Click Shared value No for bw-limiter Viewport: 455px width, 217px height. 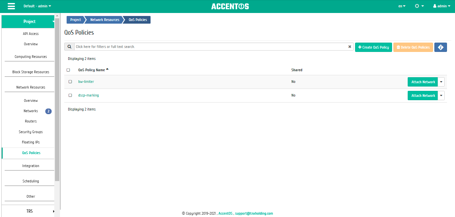[293, 82]
